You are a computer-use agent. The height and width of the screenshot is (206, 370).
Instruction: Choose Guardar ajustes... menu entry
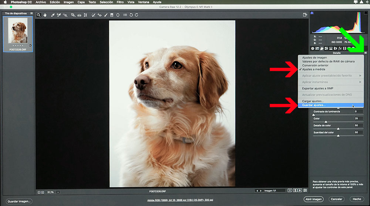click(x=331, y=105)
